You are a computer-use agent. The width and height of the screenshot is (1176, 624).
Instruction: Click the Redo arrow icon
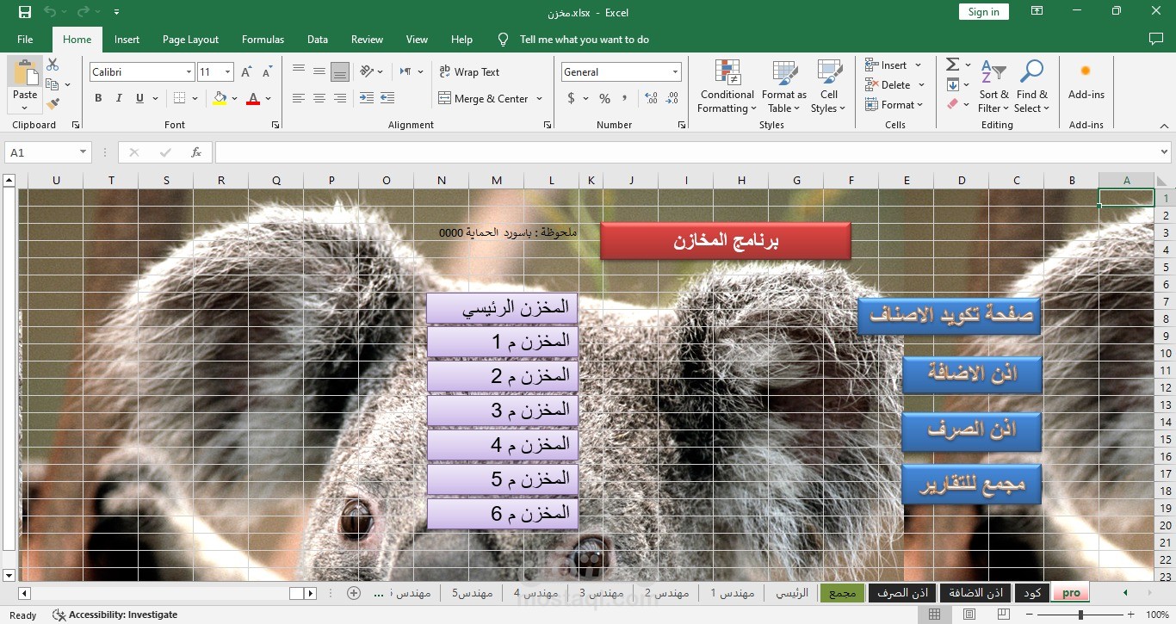tap(83, 12)
